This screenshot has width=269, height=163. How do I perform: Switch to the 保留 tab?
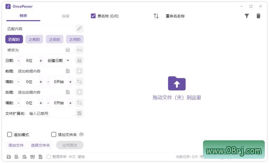(66, 16)
